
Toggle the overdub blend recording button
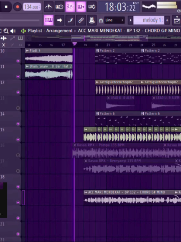(81, 7)
